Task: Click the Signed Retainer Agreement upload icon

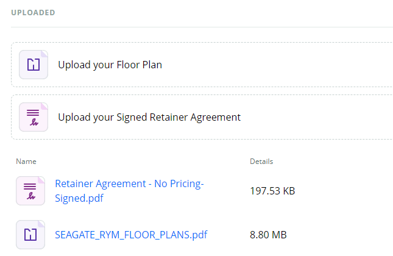Action: 34,117
